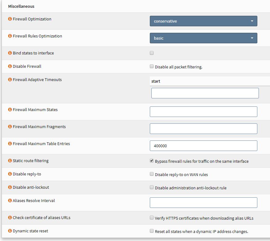Click the Firewall Optimization label text
This screenshot has height=241, width=270.
(x=32, y=19)
